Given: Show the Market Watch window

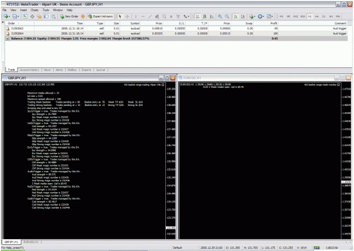Looking at the screenshot, I should [25, 16].
